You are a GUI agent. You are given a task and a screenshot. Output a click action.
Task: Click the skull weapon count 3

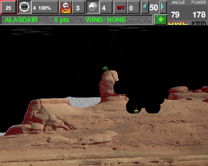tap(78, 7)
